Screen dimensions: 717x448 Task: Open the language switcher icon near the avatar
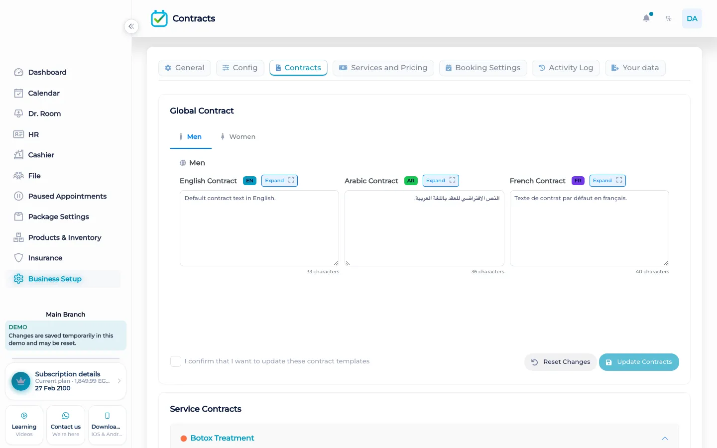pyautogui.click(x=669, y=18)
